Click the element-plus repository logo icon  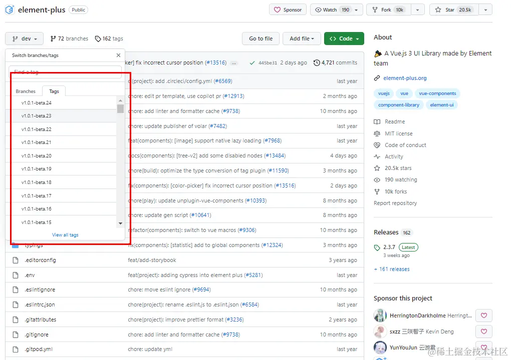[x=10, y=10]
